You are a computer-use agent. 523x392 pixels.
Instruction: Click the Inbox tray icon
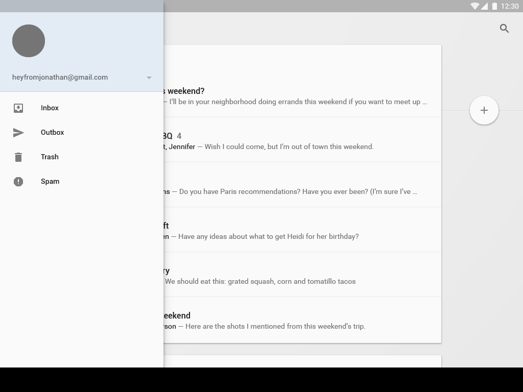[x=18, y=108]
